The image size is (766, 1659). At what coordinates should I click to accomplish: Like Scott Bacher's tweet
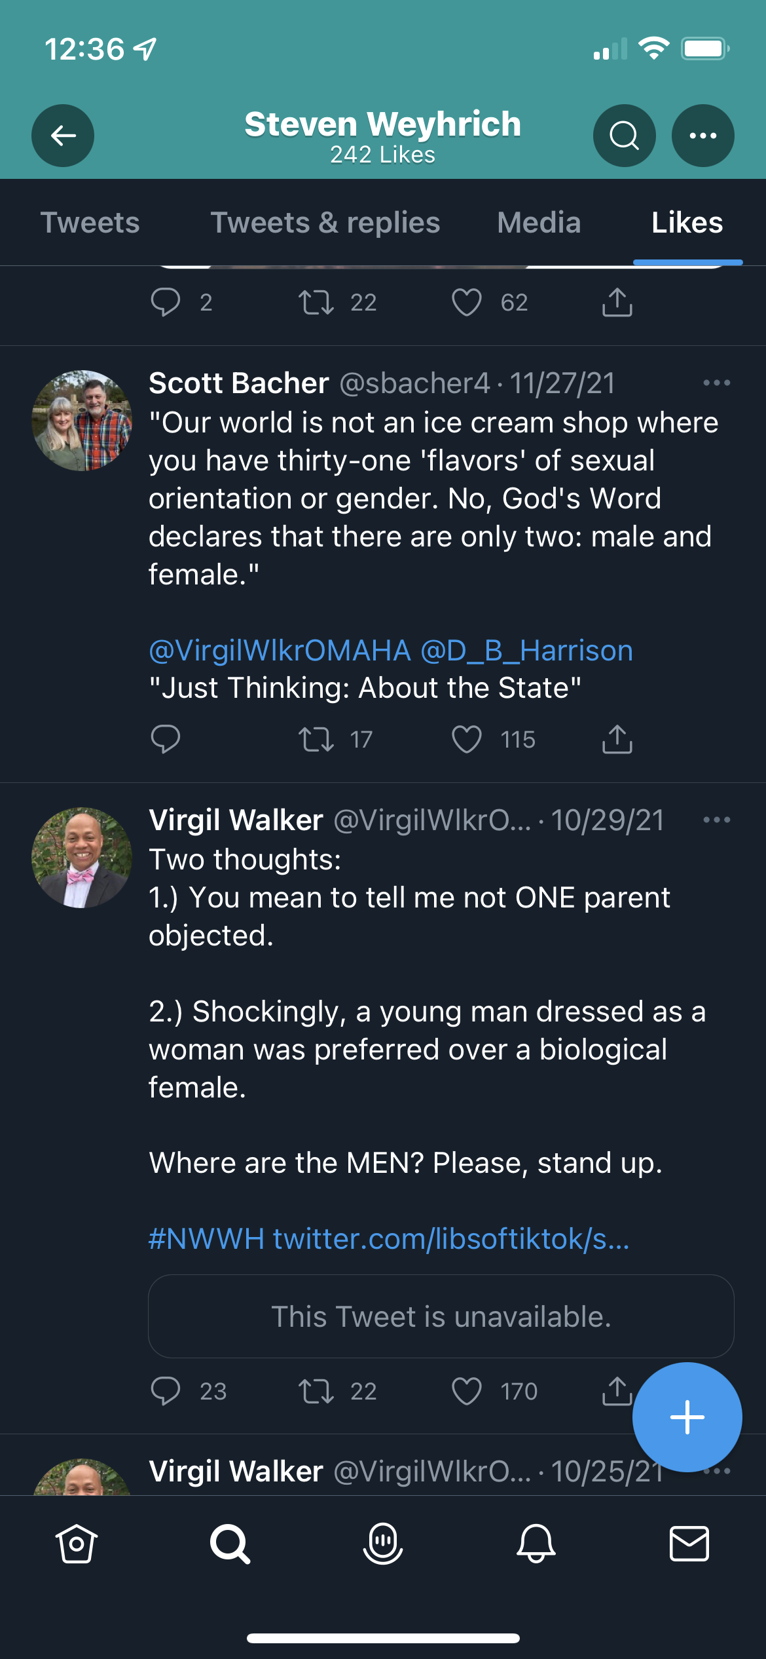tap(467, 739)
